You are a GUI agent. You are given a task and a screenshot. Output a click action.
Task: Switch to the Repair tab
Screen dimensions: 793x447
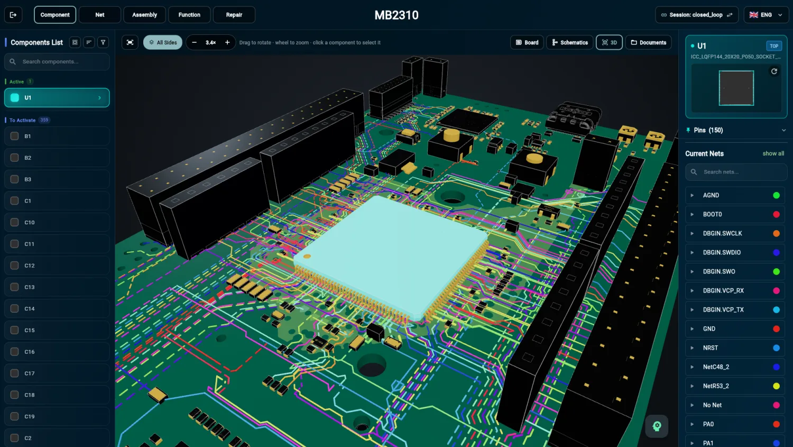tap(234, 15)
